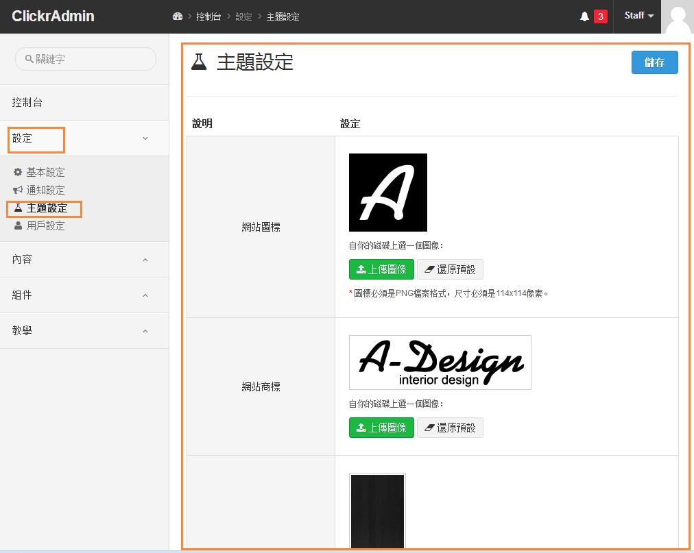The height and width of the screenshot is (553, 694).
Task: Click 還原預設 for 網站商標
Action: pos(450,428)
